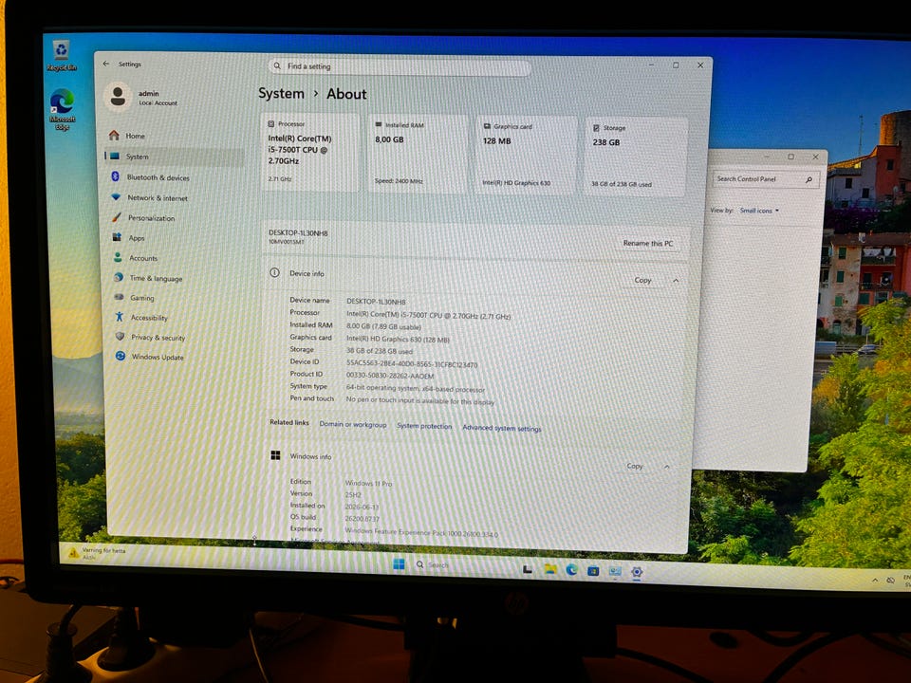
Task: Click the admin account avatar
Action: tap(118, 97)
